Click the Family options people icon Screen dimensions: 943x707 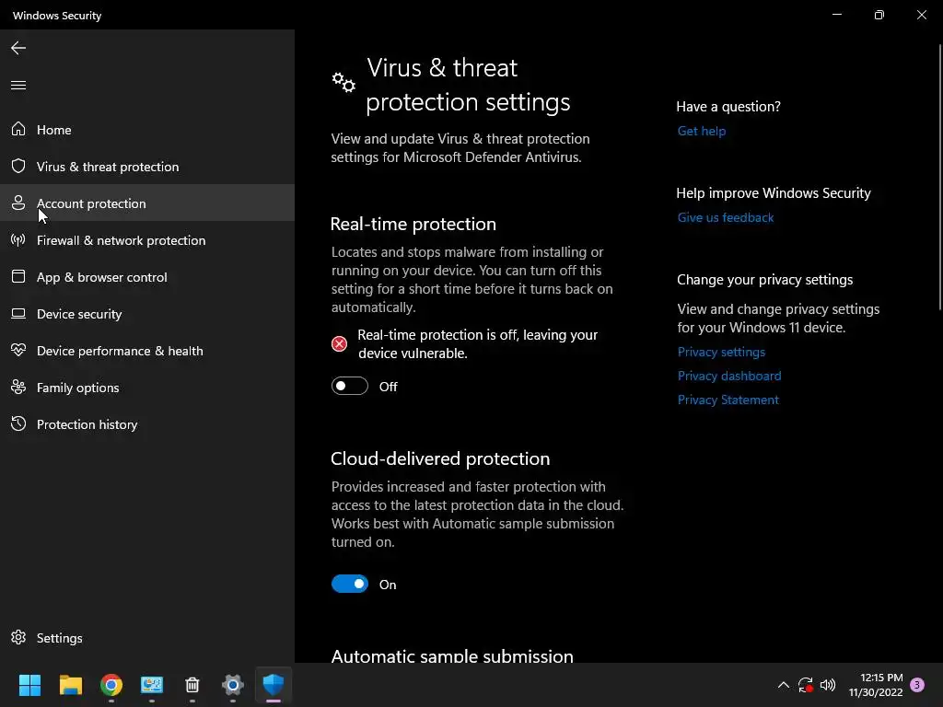pos(18,388)
